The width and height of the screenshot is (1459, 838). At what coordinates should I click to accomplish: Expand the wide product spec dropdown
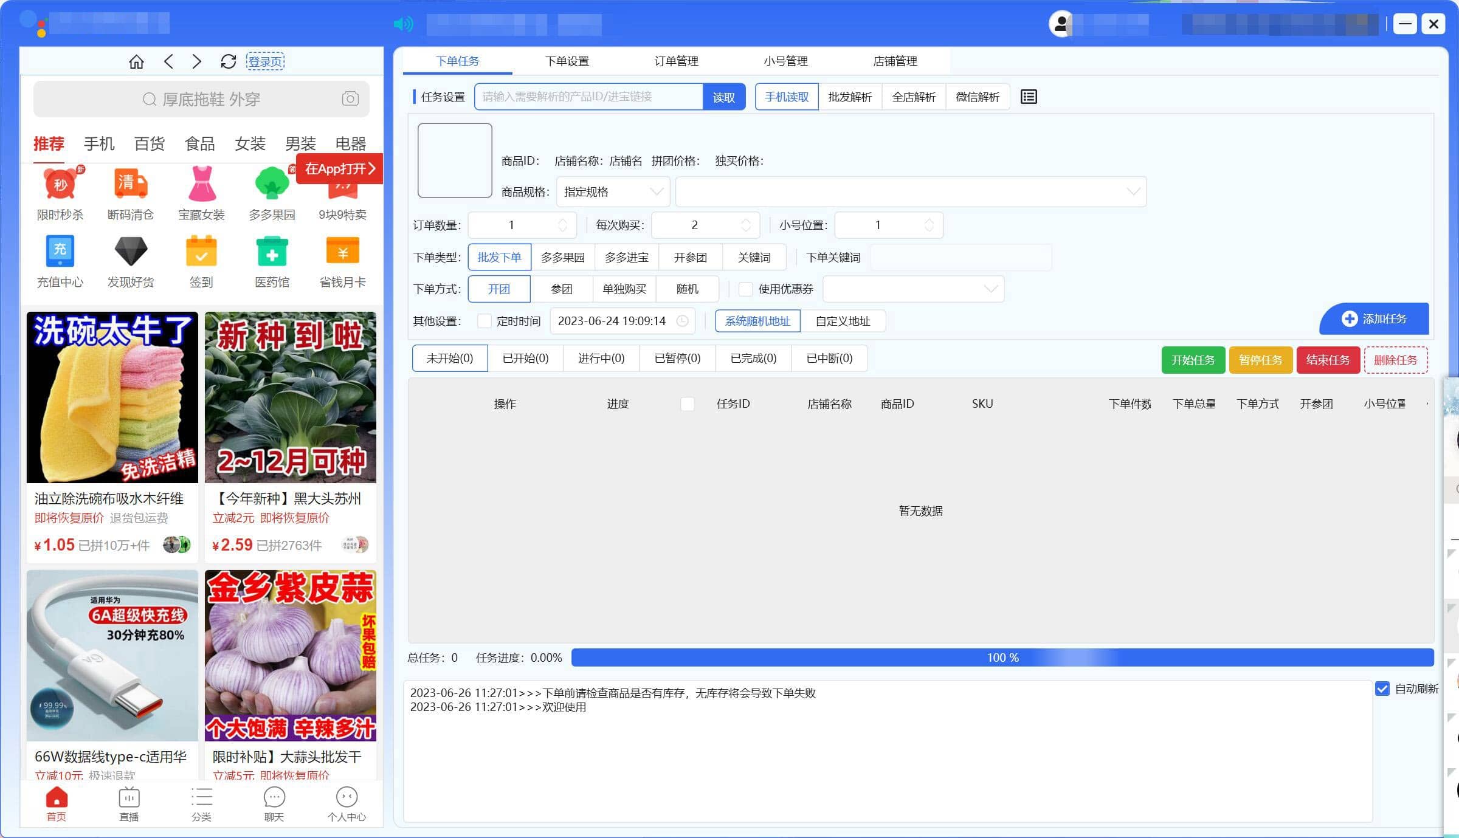[x=911, y=192]
